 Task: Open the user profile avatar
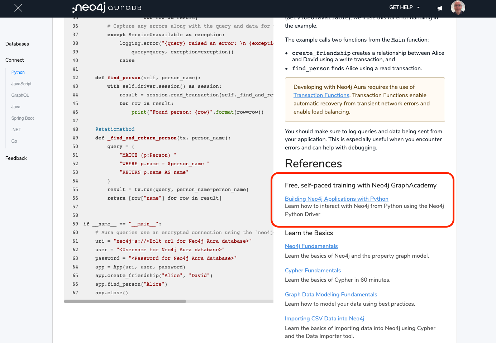pyautogui.click(x=458, y=8)
